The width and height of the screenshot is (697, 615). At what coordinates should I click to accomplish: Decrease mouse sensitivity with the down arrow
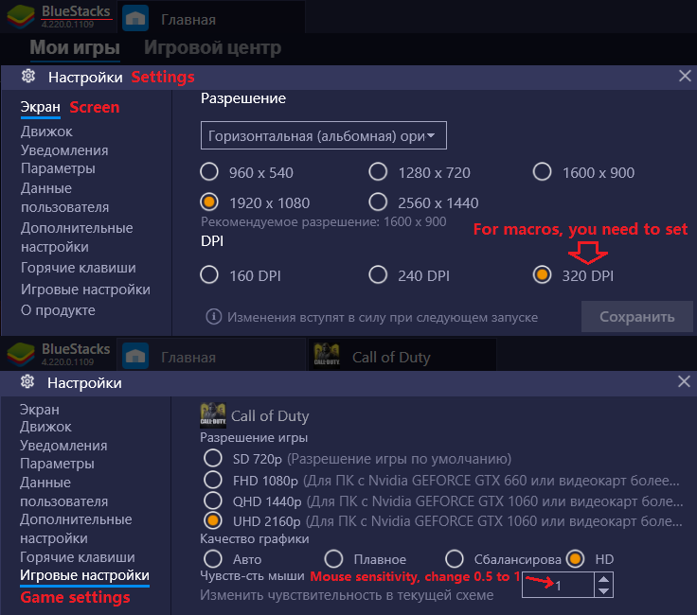click(603, 591)
